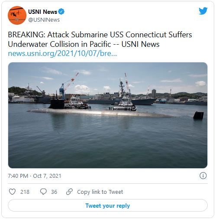
Task: Click the 36 replies count
Action: pos(54,192)
